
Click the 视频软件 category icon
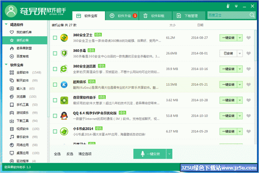pos(12,129)
